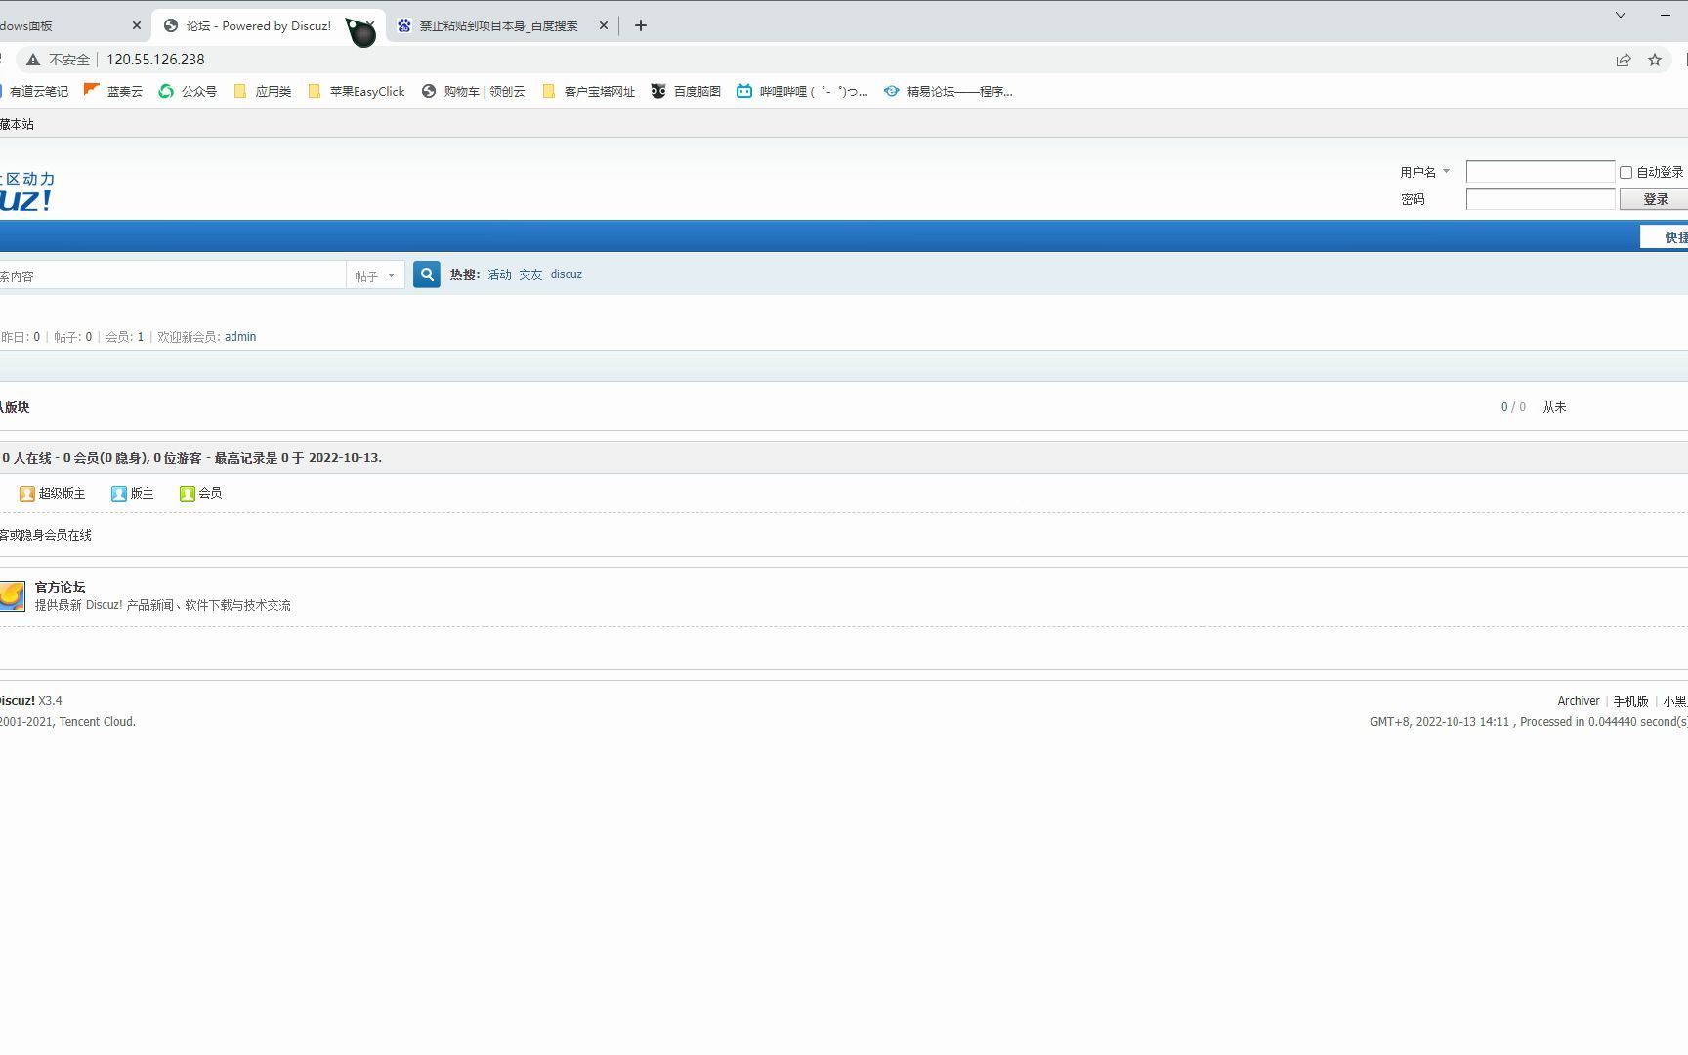The image size is (1688, 1055).
Task: Open 有道云笔记 bookmark
Action: tap(33, 91)
